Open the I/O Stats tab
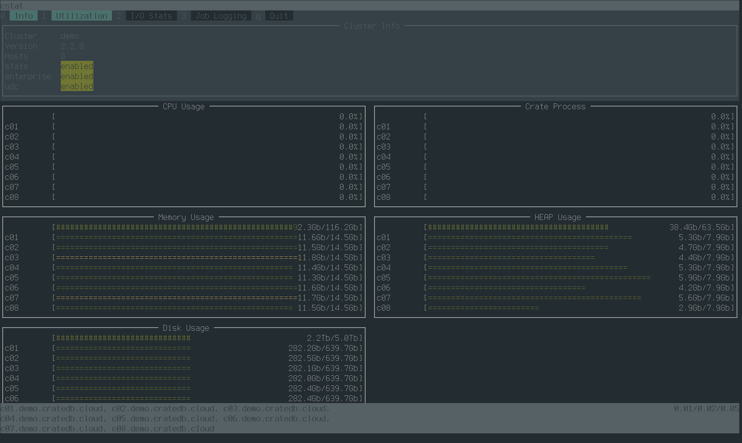The width and height of the screenshot is (742, 443). [151, 16]
